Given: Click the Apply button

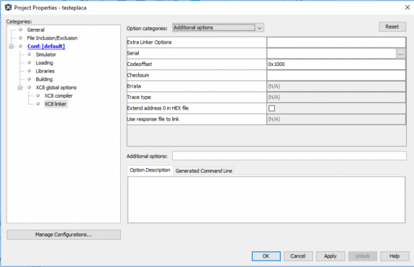Looking at the screenshot, I should 330,256.
